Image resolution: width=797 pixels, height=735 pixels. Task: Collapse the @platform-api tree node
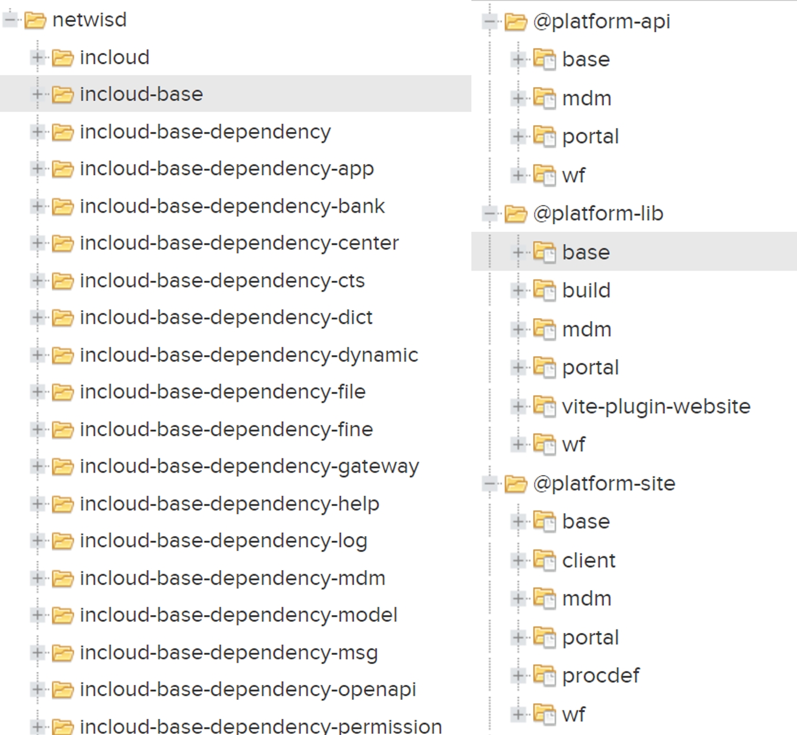(x=490, y=22)
